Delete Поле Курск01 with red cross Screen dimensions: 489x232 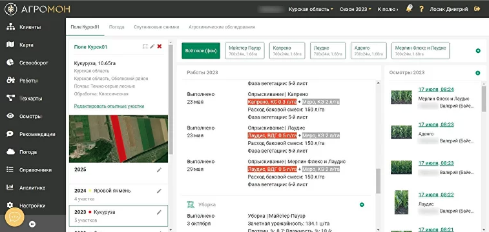click(160, 46)
